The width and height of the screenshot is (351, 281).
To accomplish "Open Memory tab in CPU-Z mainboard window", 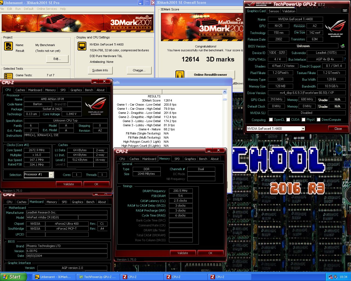I will tap(52, 202).
